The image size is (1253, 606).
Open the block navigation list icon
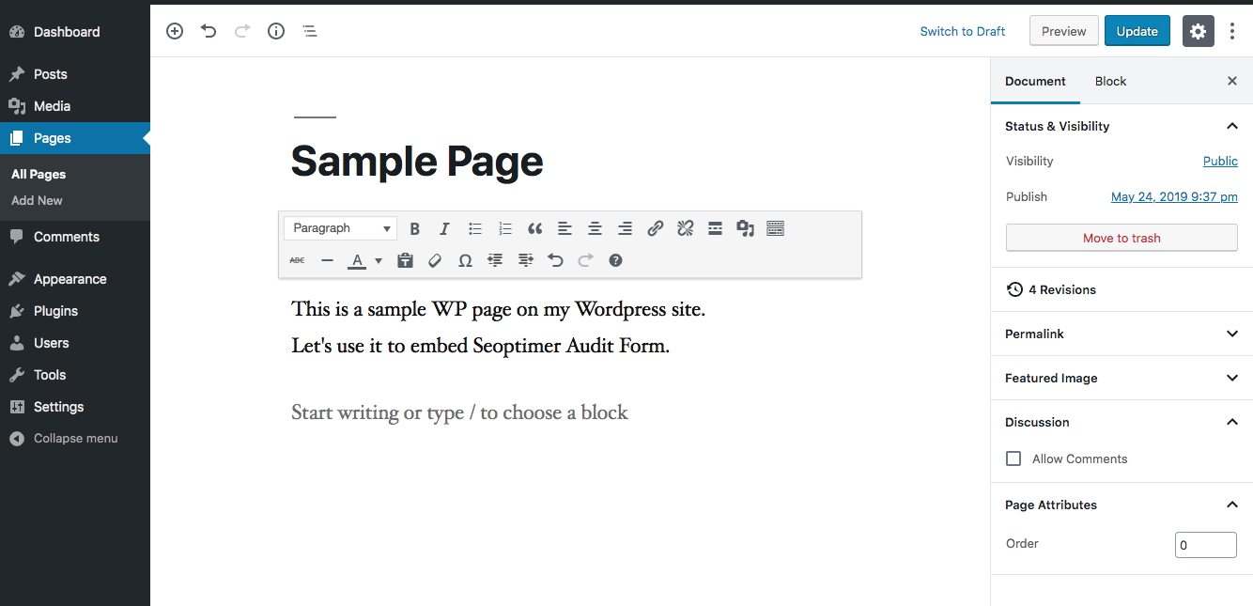[310, 31]
